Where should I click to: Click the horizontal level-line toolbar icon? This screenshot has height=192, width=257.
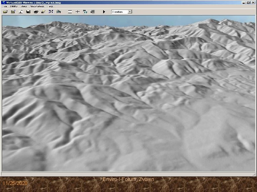point(70,12)
